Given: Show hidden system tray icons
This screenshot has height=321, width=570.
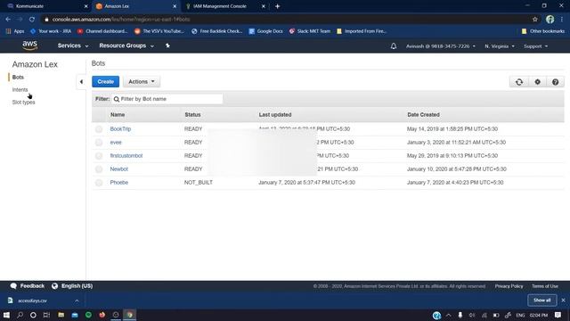Looking at the screenshot, I should 449,315.
